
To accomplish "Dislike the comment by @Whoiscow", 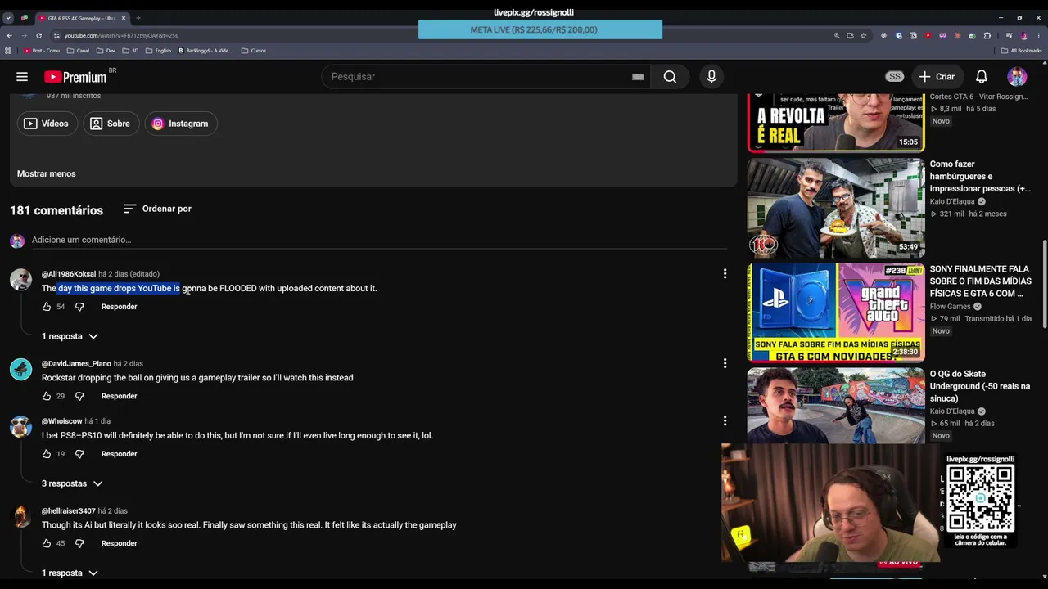I will (x=79, y=454).
